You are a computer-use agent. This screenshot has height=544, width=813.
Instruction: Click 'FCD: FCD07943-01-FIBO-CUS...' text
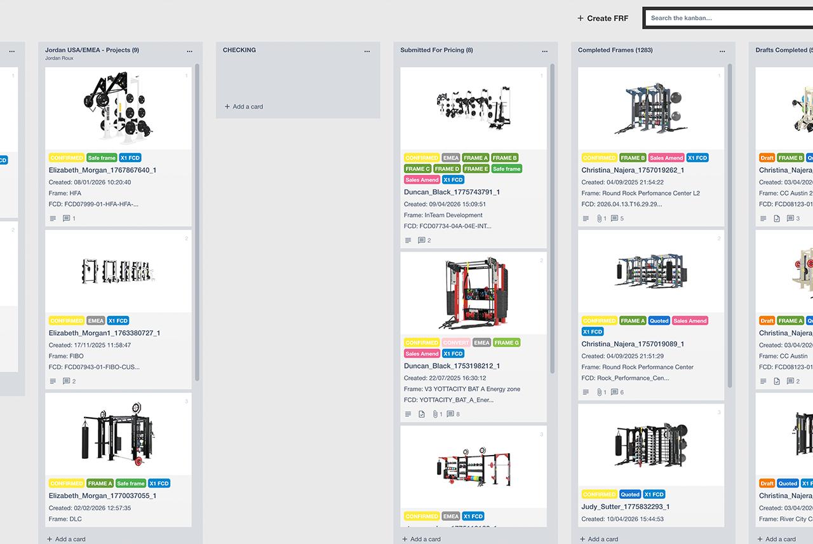click(94, 367)
